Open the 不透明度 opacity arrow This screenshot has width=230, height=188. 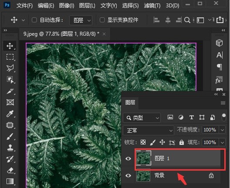[x=222, y=130]
